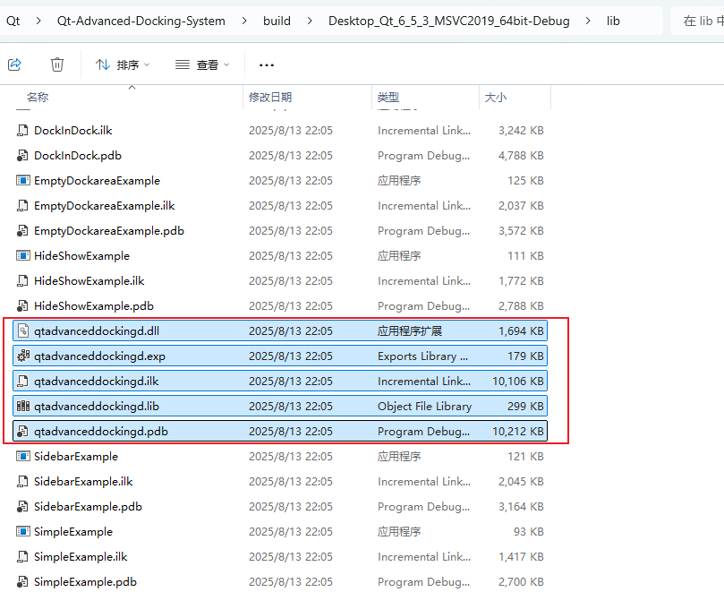Open the 查看 view dropdown
The image size is (724, 592).
pos(202,64)
